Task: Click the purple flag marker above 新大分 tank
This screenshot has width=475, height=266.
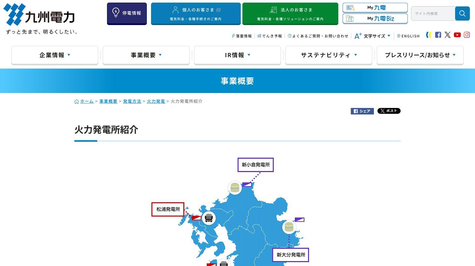Action: tap(299, 220)
